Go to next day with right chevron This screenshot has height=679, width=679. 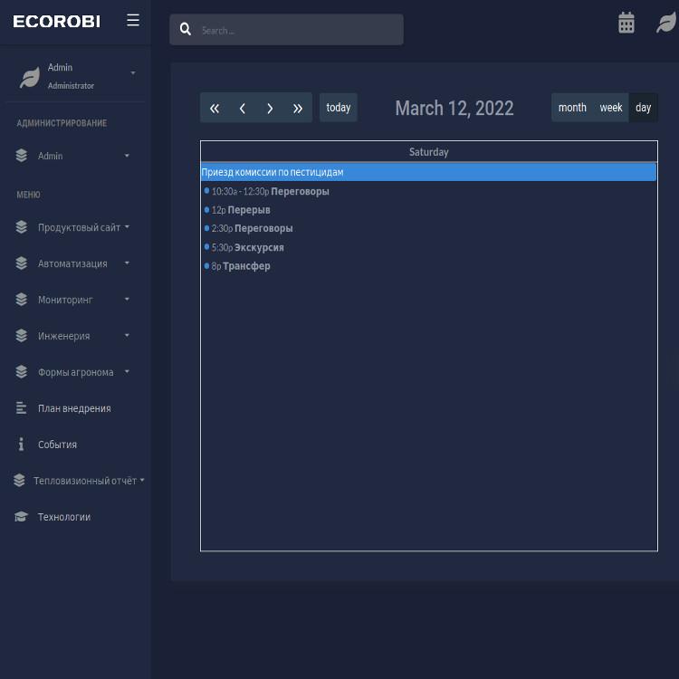click(x=270, y=108)
